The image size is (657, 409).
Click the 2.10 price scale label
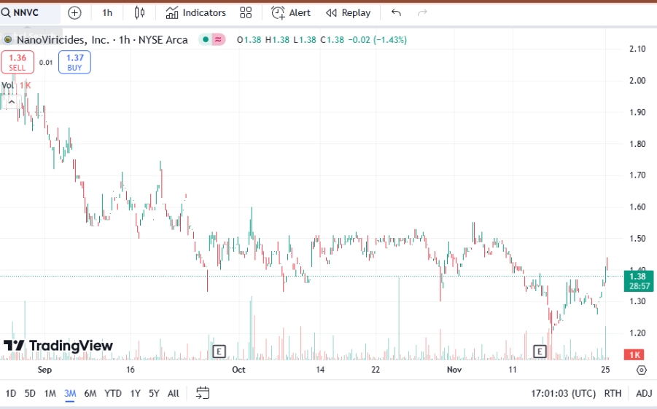pyautogui.click(x=637, y=49)
